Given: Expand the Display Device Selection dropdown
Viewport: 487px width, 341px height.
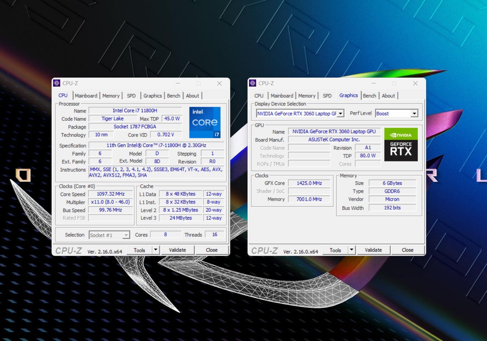Looking at the screenshot, I should tap(341, 114).
